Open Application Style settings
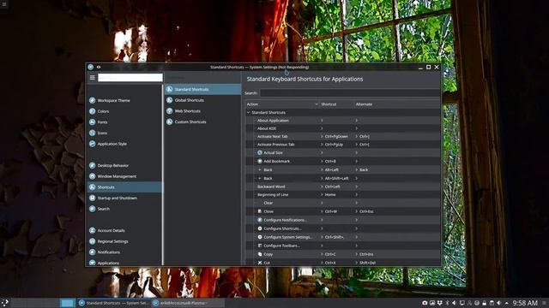 124,144
